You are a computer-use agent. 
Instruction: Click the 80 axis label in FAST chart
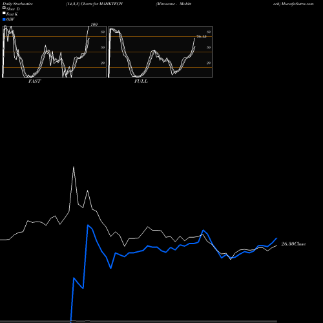coord(103,32)
